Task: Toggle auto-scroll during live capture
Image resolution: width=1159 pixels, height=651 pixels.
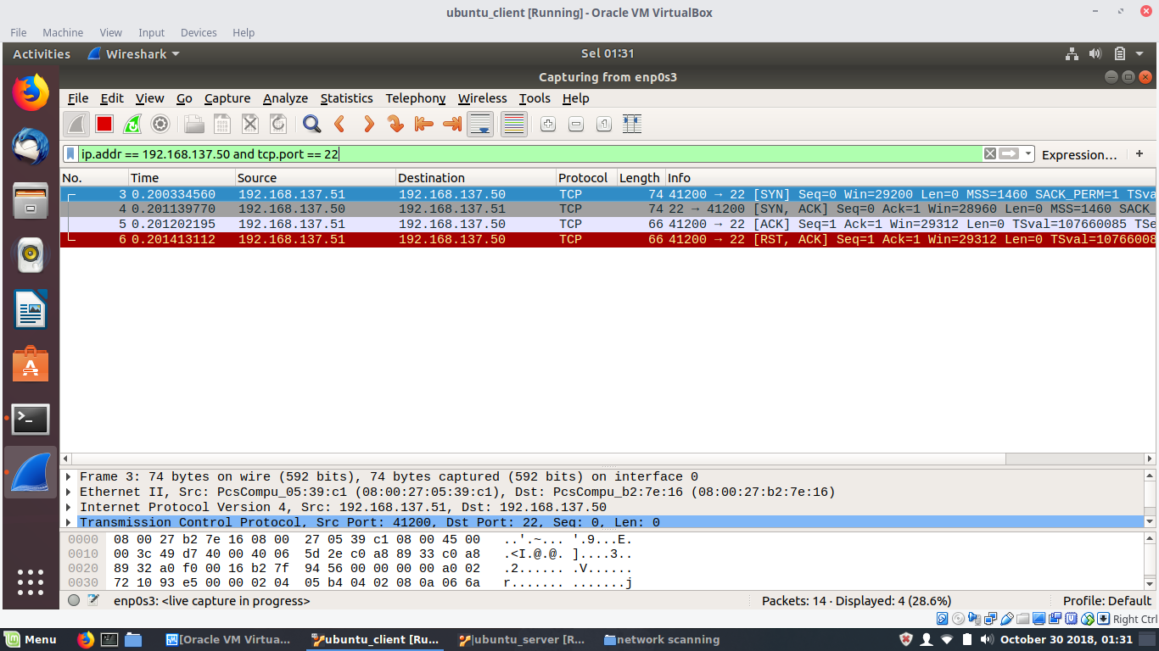Action: 481,125
